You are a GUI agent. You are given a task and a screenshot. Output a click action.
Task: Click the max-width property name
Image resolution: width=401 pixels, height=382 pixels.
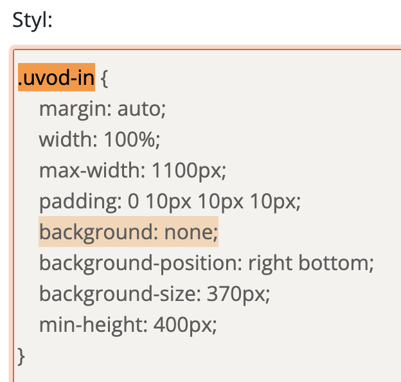(90, 170)
